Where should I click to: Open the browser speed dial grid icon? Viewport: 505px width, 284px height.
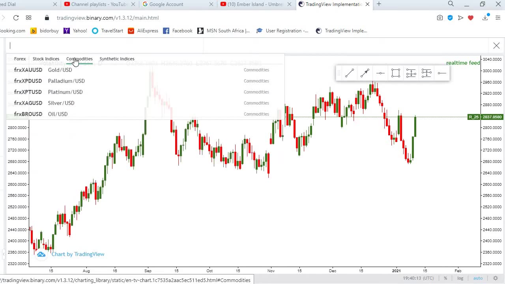pyautogui.click(x=28, y=18)
